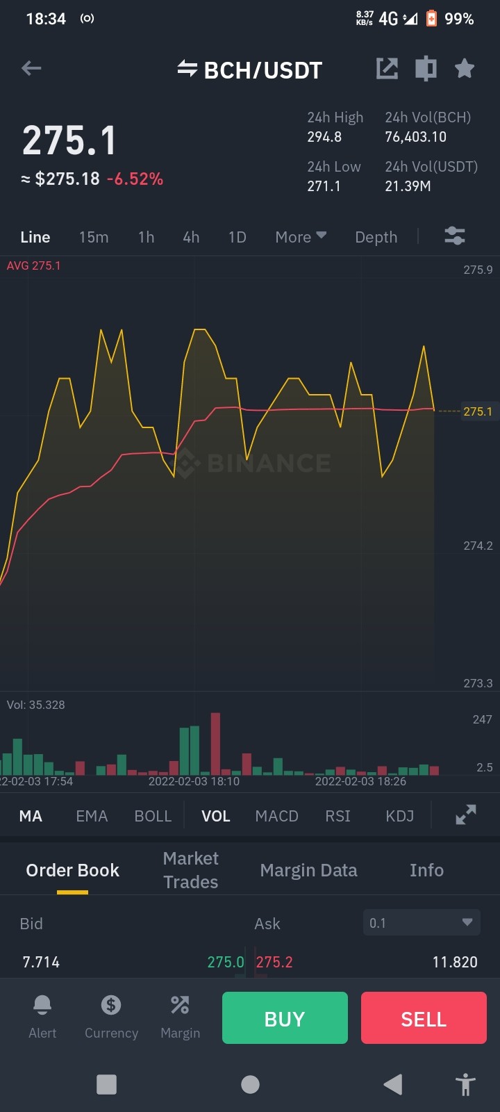The height and width of the screenshot is (1112, 500).
Task: Tap the back arrow icon
Action: (x=31, y=68)
